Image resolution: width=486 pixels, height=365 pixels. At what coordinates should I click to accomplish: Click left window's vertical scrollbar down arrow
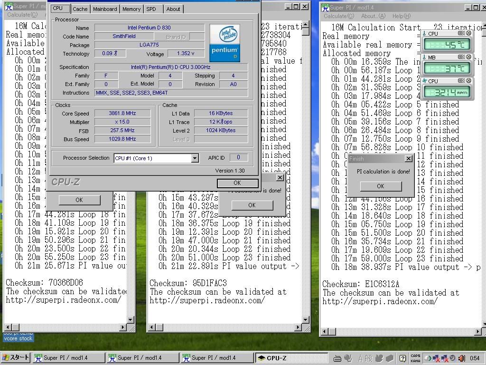[131, 319]
